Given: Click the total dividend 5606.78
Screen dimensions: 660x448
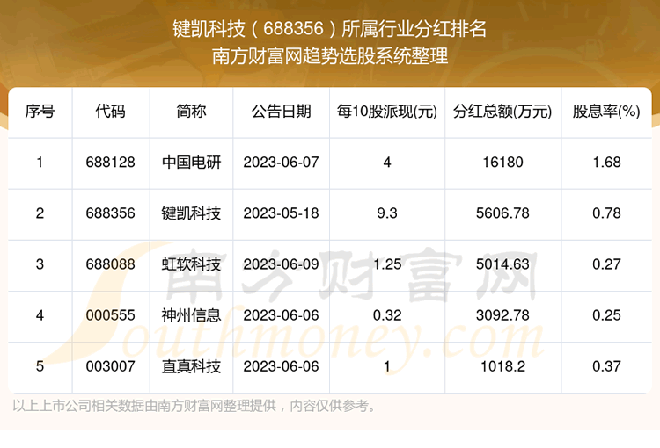Looking at the screenshot, I should pos(502,213).
